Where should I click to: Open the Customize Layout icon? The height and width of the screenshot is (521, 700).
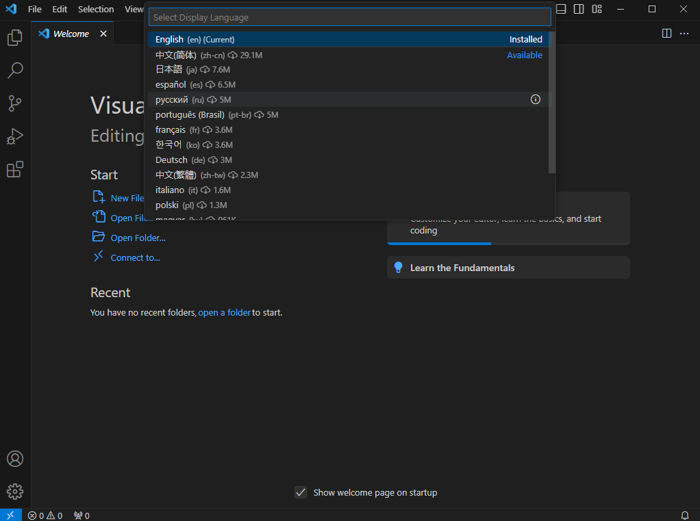click(597, 9)
